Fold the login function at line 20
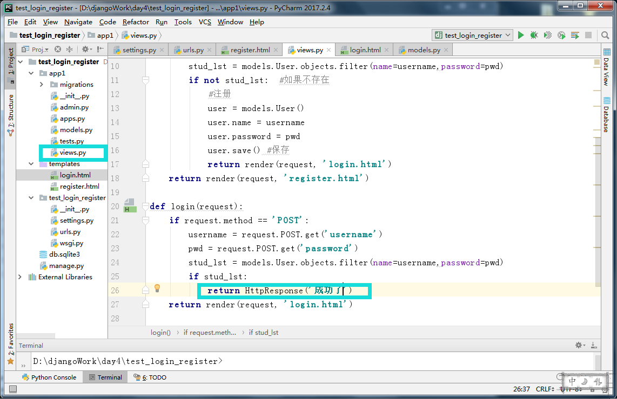This screenshot has width=617, height=399. pyautogui.click(x=145, y=206)
